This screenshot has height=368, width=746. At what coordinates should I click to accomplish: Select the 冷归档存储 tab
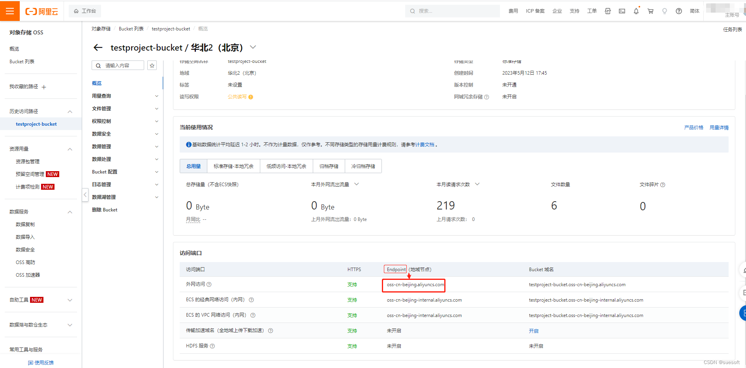click(x=363, y=166)
